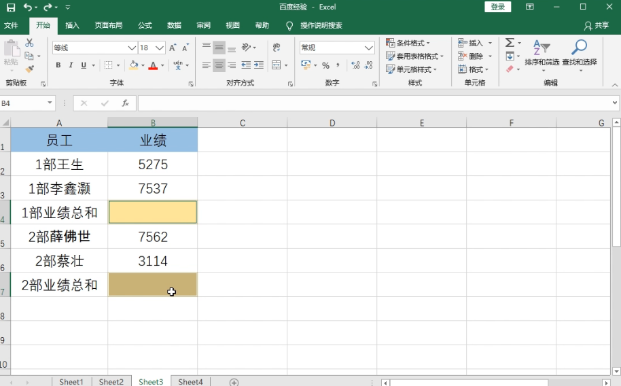Screen dimensions: 621x386
Task: Decrease font size with small A icon
Action: click(185, 48)
